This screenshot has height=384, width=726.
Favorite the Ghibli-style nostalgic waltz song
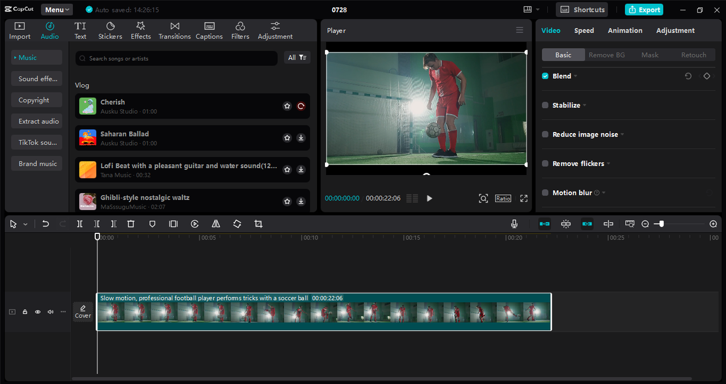point(287,201)
